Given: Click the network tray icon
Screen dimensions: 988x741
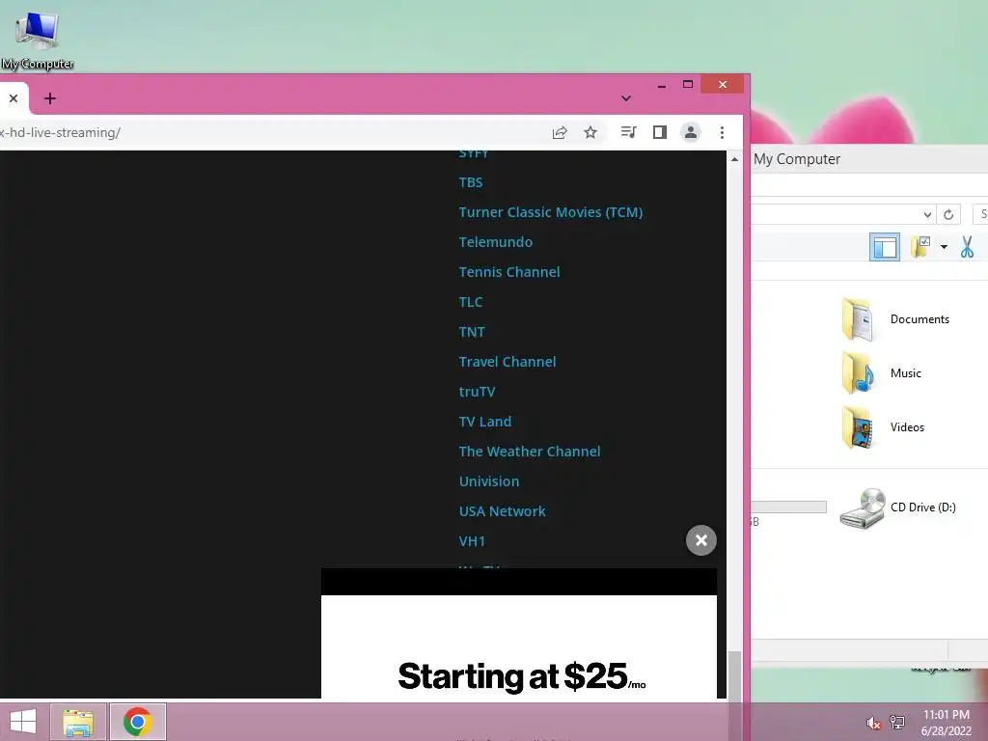Looking at the screenshot, I should 897,723.
